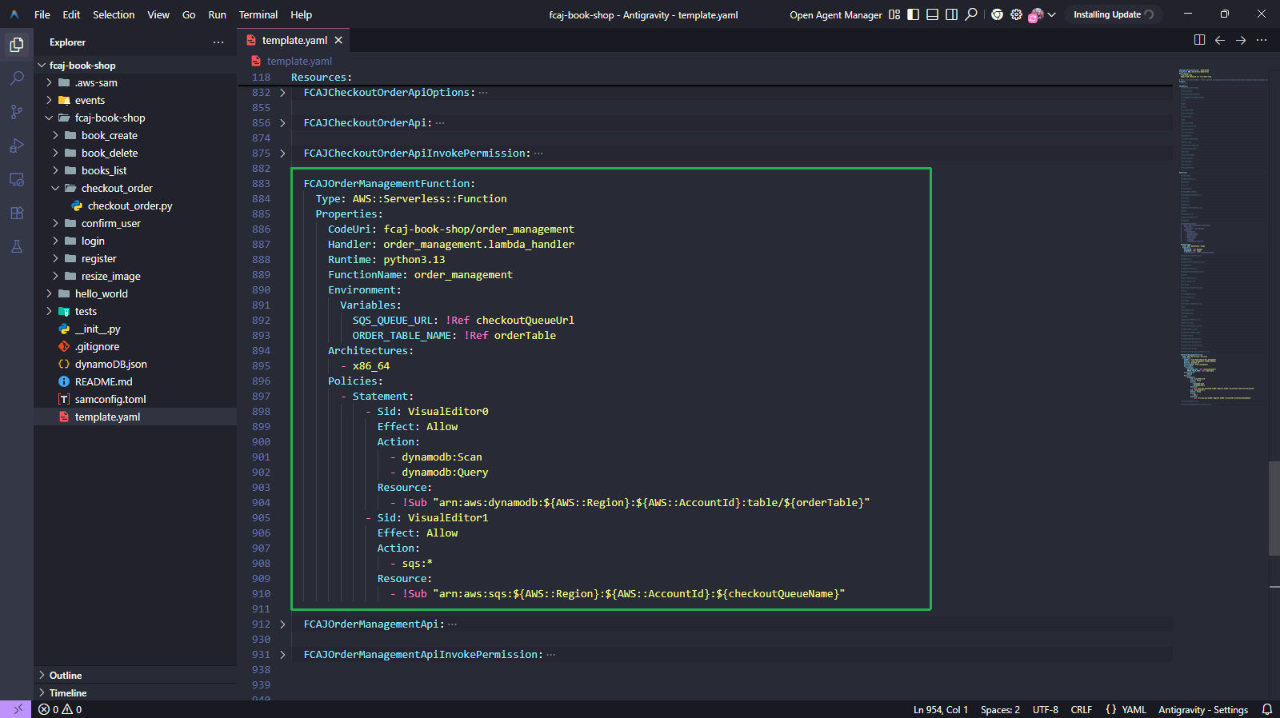The image size is (1280, 718).
Task: Collapse the checkout_order folder
Action: point(56,189)
